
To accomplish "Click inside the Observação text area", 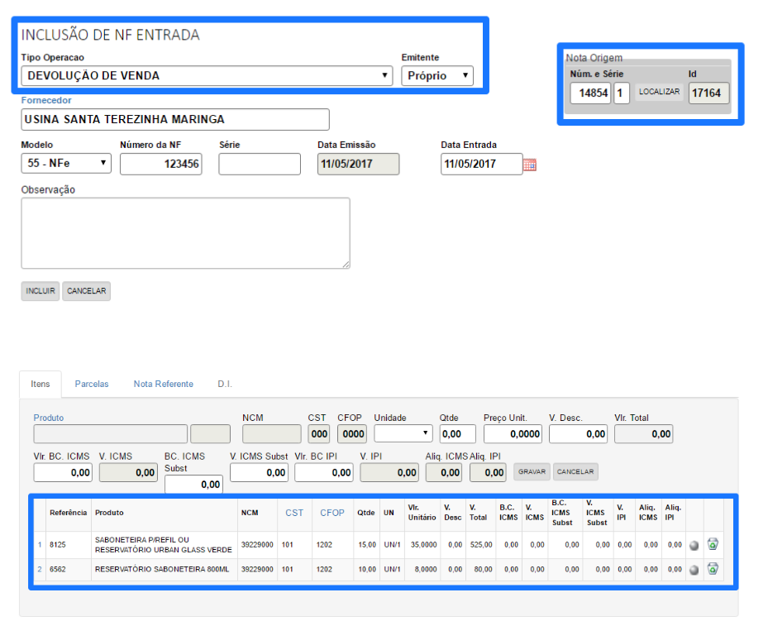I will pyautogui.click(x=185, y=232).
